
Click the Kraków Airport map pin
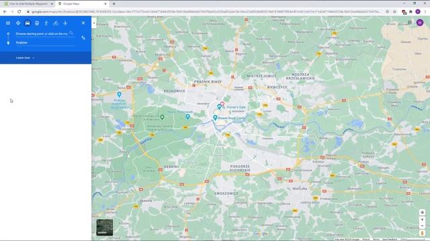(x=120, y=94)
